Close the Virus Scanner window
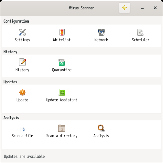This screenshot has height=163, width=163. click(x=155, y=8)
